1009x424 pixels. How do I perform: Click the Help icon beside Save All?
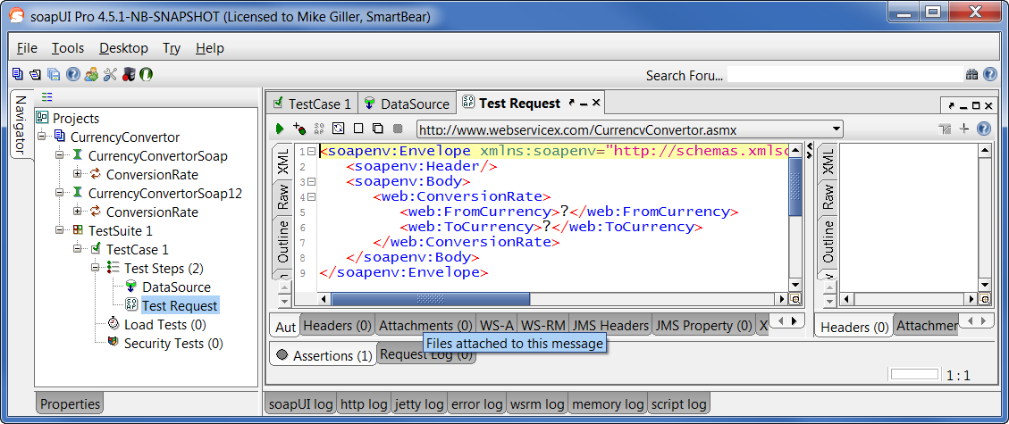point(72,74)
